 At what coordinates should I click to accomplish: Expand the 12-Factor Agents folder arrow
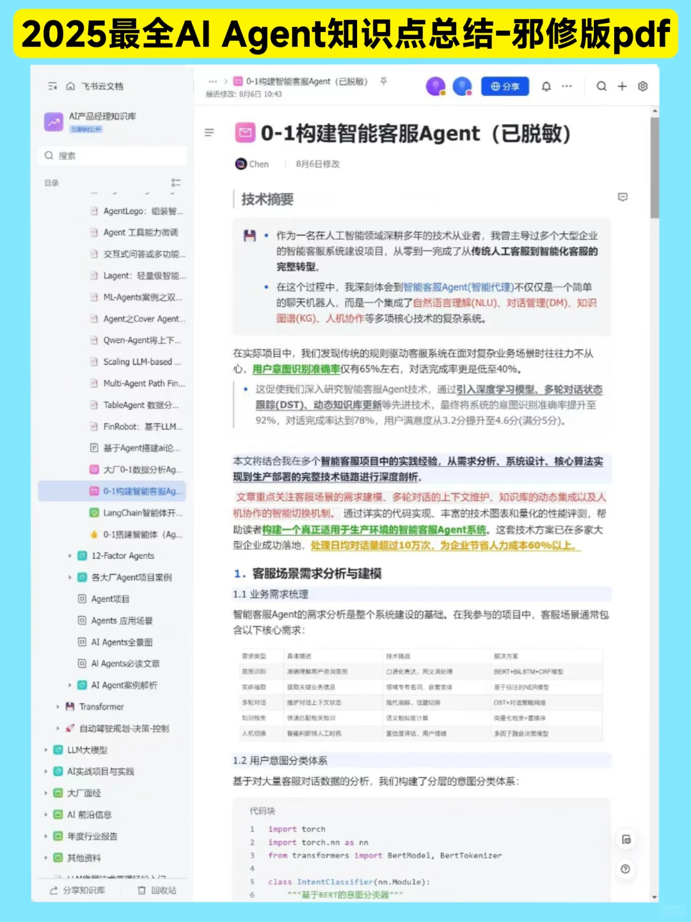pyautogui.click(x=70, y=556)
